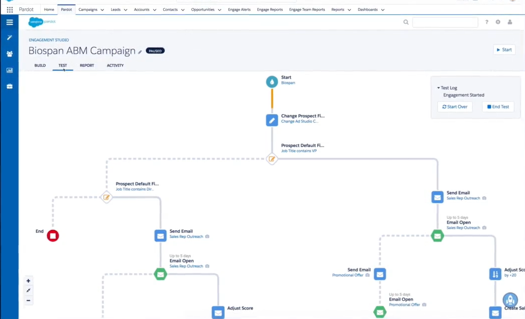The height and width of the screenshot is (319, 525).
Task: Expand the Accounts nav dropdown arrow
Action: click(x=154, y=10)
